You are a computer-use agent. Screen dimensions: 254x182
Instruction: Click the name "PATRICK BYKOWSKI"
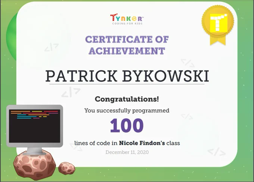(127, 76)
